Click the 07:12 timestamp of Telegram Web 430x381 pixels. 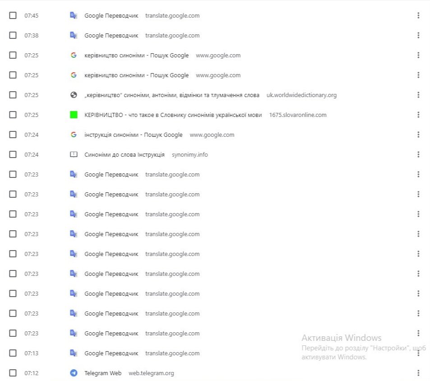(x=31, y=373)
